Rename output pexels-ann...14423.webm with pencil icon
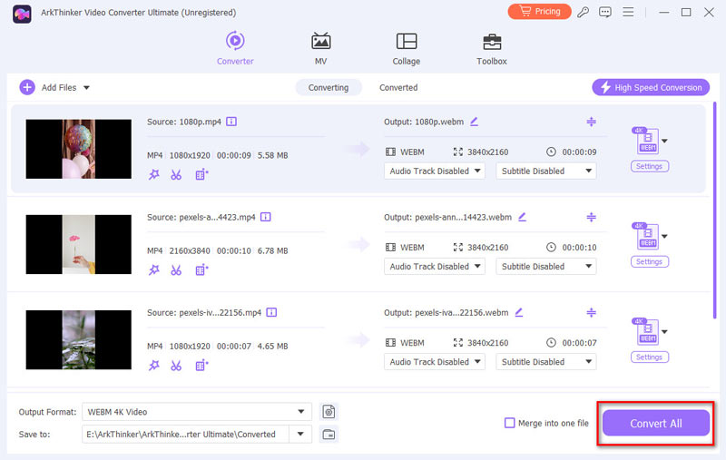This screenshot has width=726, height=460. click(523, 217)
